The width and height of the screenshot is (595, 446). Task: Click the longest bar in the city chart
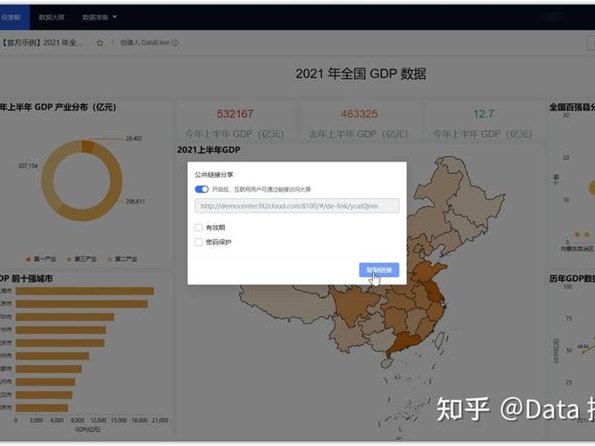85,291
